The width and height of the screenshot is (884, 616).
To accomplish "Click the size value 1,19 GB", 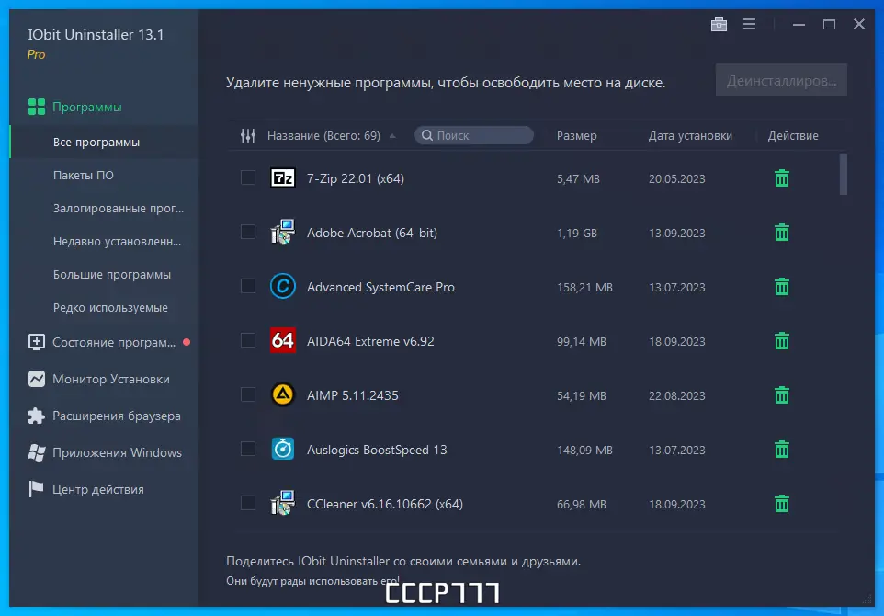I will point(577,233).
